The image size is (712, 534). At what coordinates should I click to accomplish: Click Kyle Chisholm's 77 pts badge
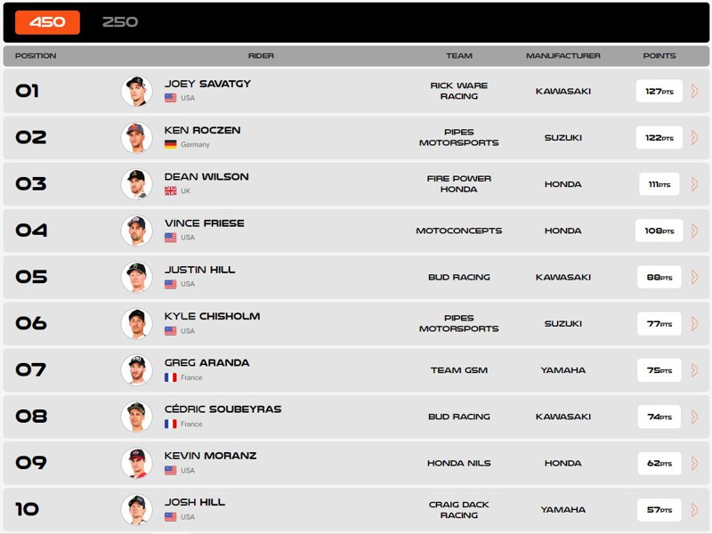click(659, 324)
